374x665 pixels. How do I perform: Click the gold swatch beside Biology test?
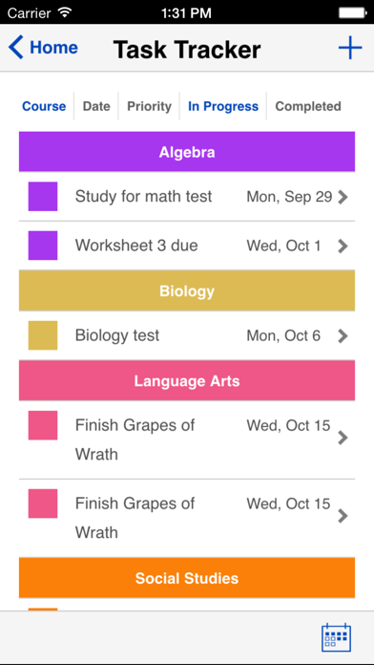(x=43, y=335)
